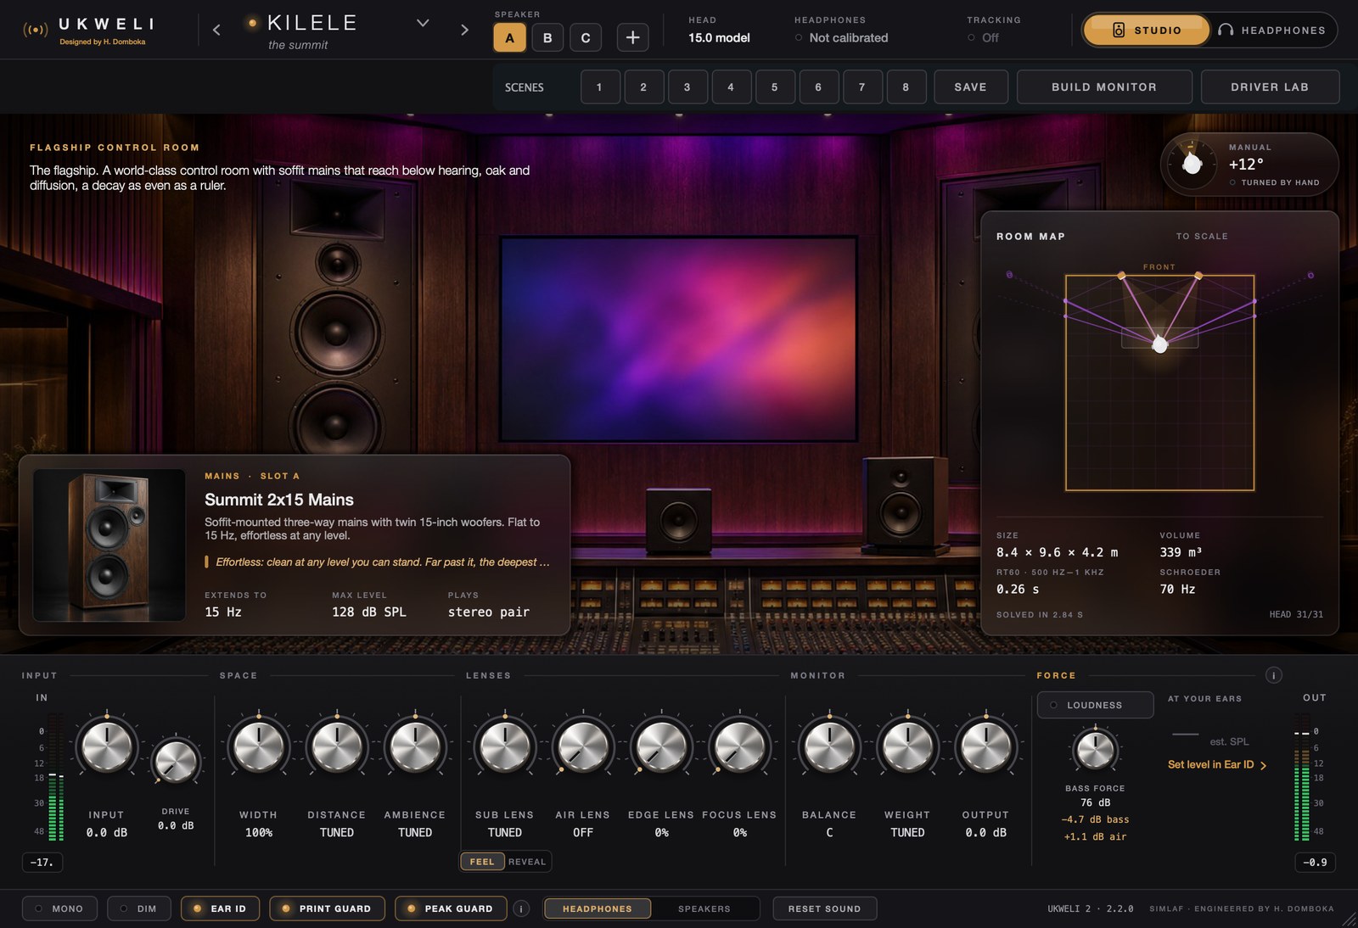The height and width of the screenshot is (928, 1358).
Task: Go to previous room preset arrow
Action: (x=216, y=30)
